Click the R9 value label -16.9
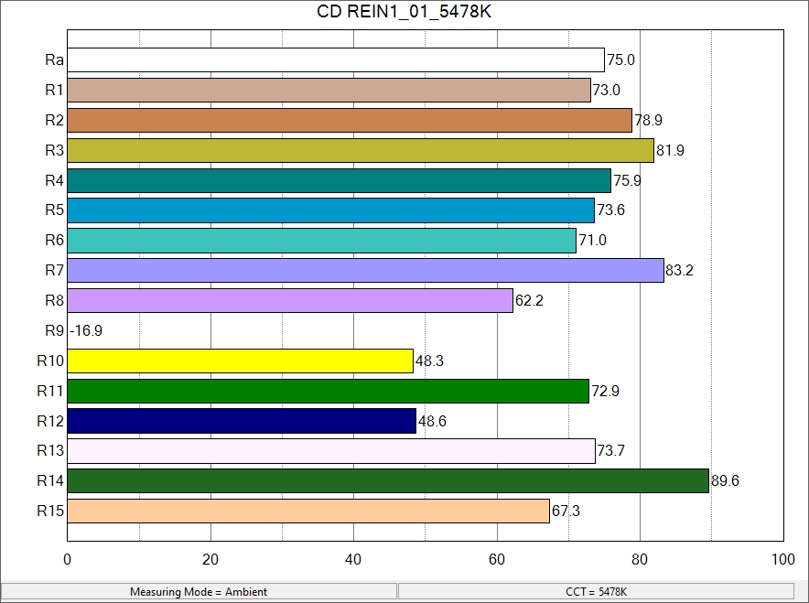This screenshot has width=809, height=603. coord(86,331)
